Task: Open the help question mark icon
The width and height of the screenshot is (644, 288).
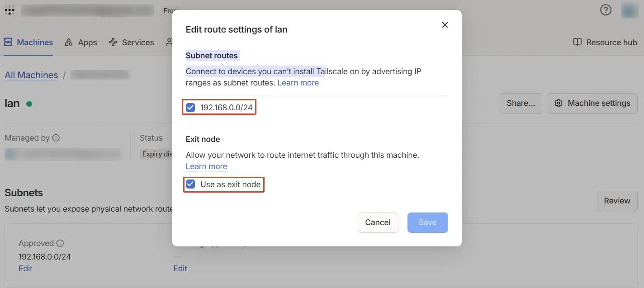Action: 606,10
